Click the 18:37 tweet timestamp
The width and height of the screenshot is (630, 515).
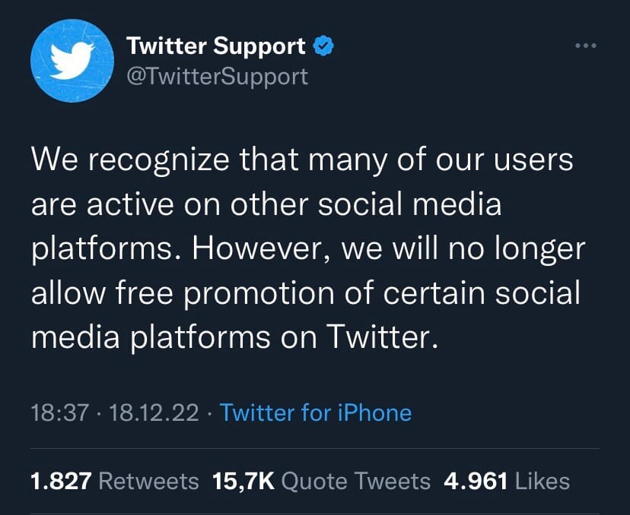[60, 412]
